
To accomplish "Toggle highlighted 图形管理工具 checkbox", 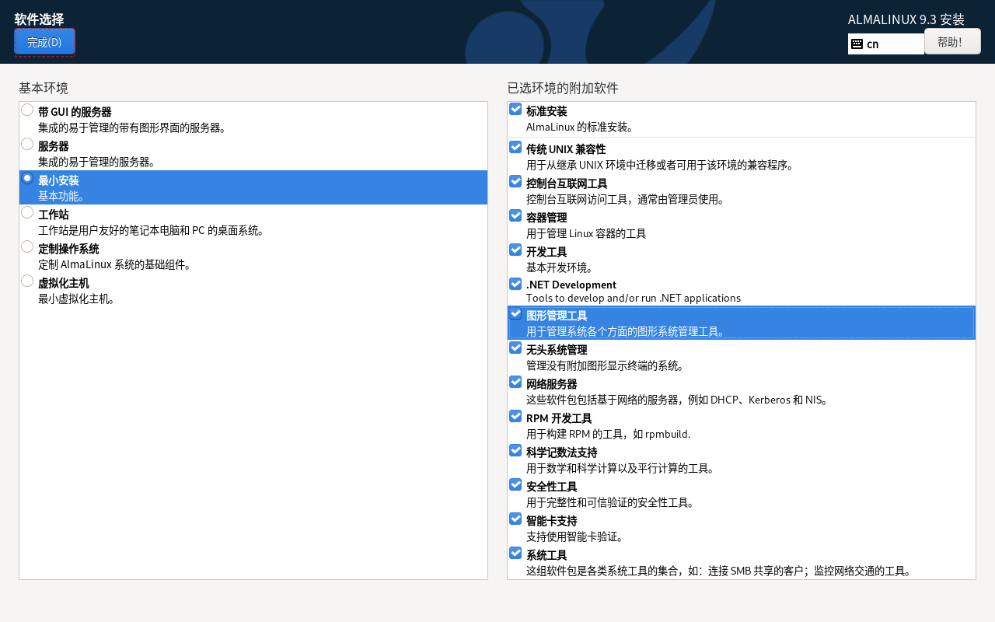I will pos(515,313).
